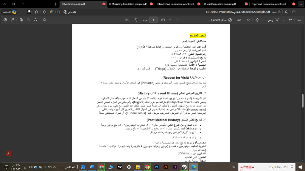Click the PDF vertical scrollbar thumb
This screenshot has width=305, height=171.
303,101
